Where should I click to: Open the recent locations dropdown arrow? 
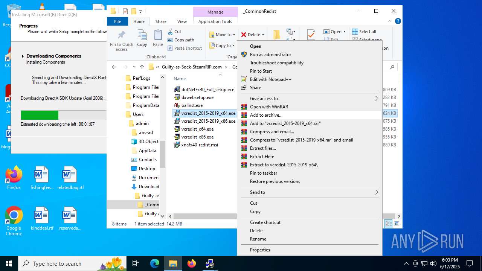point(134,67)
